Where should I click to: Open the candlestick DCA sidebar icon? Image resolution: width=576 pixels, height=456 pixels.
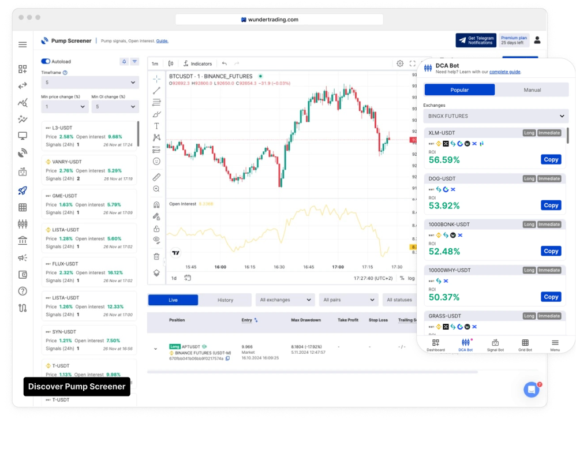click(23, 224)
